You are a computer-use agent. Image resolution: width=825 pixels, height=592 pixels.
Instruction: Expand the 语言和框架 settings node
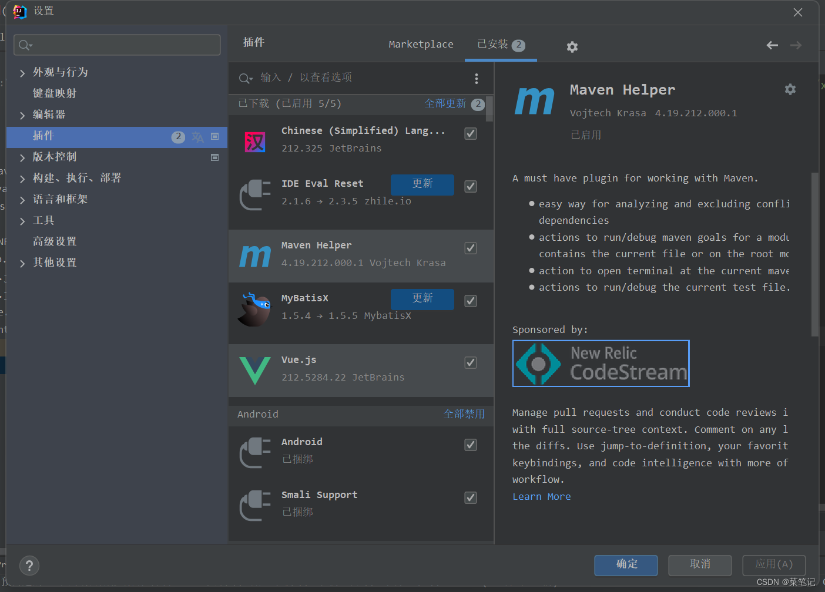pyautogui.click(x=22, y=200)
